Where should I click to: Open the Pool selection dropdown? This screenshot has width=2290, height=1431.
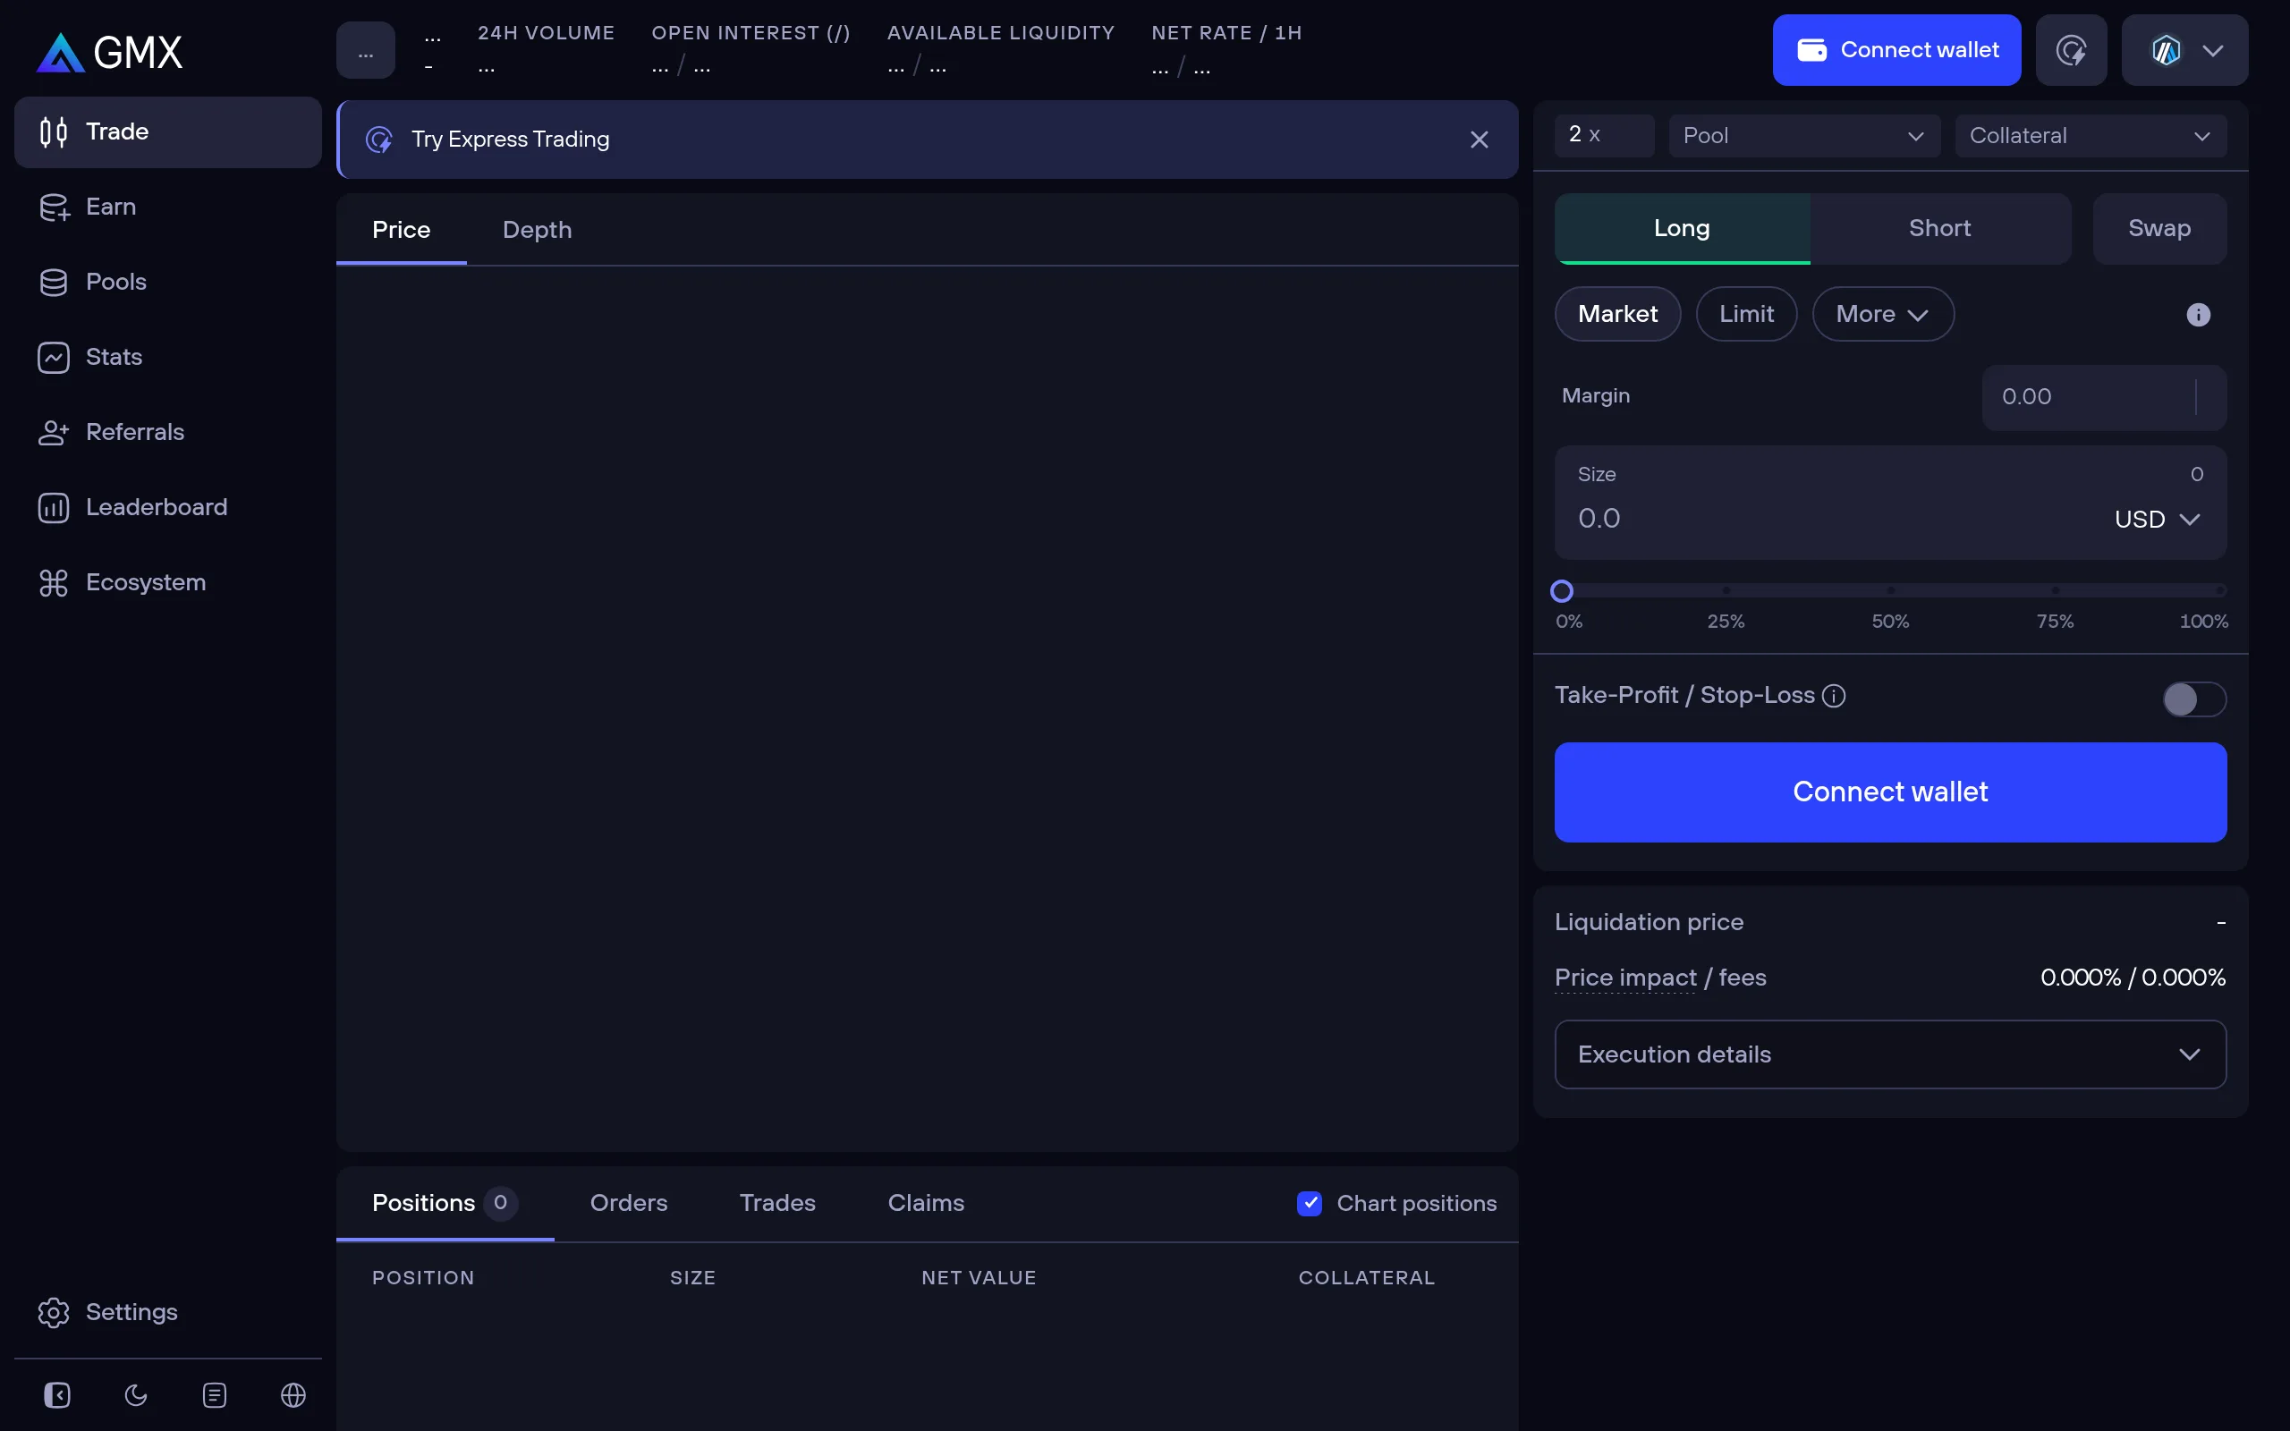click(1803, 135)
